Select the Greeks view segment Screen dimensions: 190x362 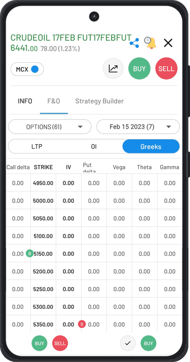(x=151, y=146)
